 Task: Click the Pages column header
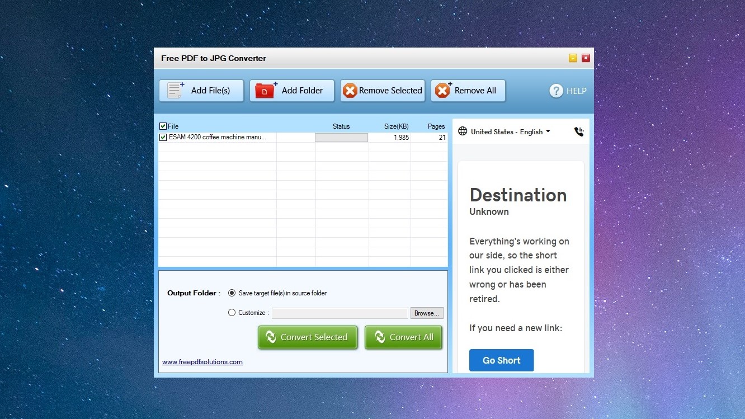(436, 126)
